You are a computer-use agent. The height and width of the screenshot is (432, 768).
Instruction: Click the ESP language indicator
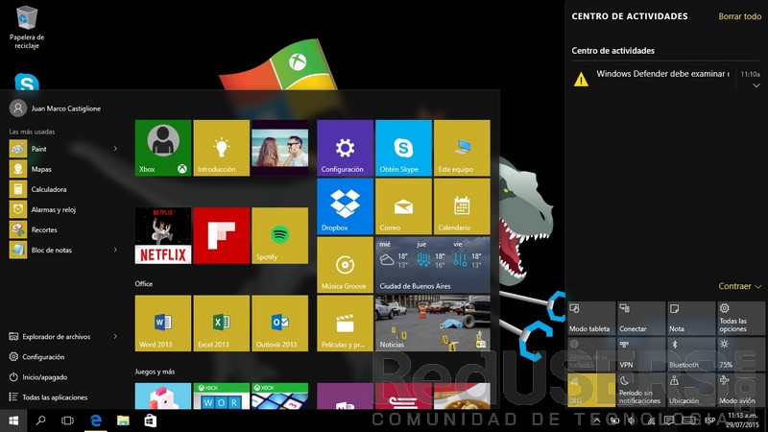(709, 420)
